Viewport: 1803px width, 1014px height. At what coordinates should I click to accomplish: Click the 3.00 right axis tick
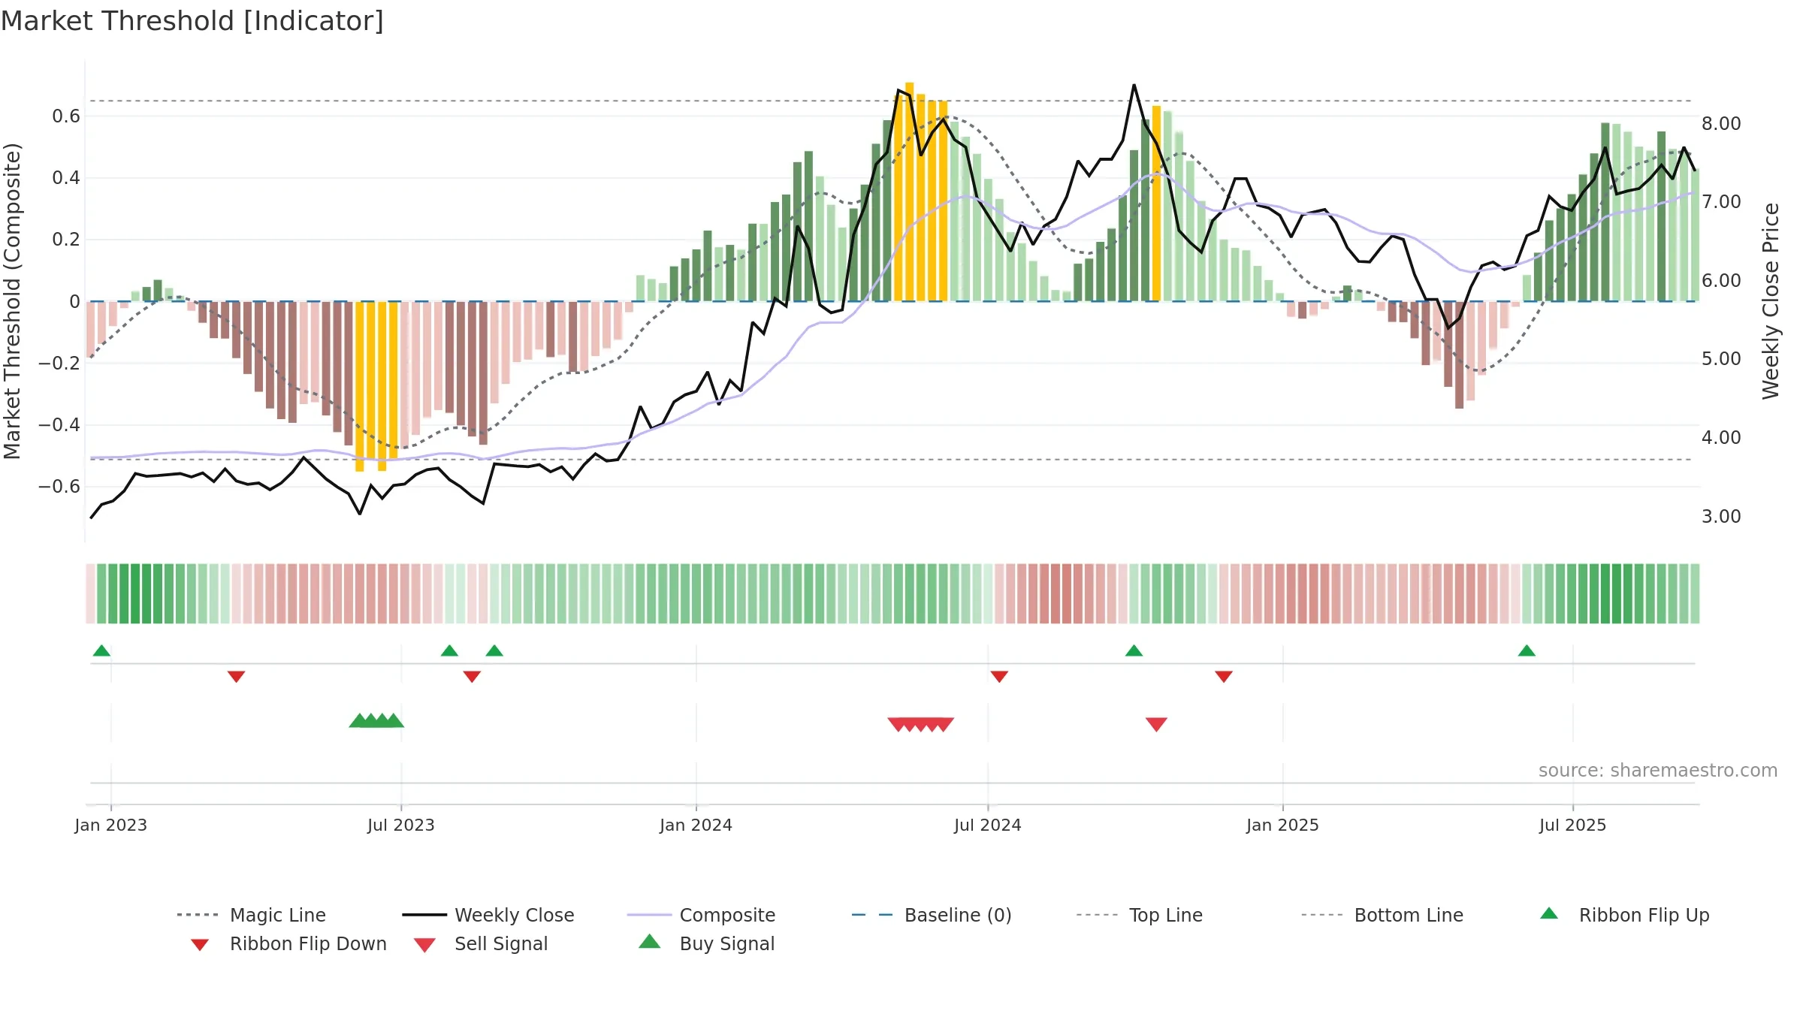(x=1721, y=517)
